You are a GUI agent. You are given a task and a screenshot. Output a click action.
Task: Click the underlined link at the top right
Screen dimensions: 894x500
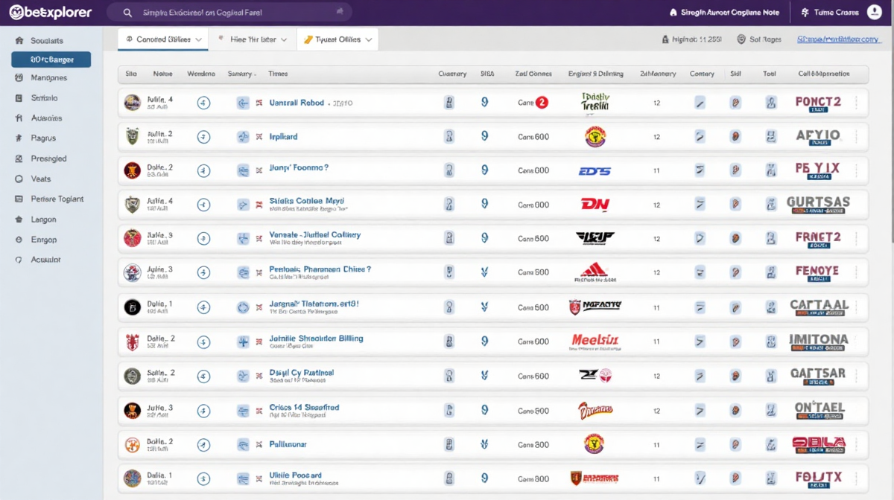tap(838, 39)
